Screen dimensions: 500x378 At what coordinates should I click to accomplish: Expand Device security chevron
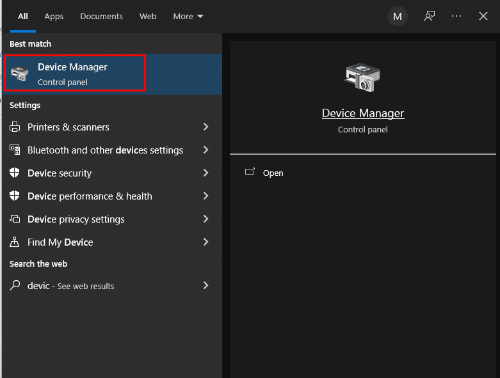tap(206, 173)
